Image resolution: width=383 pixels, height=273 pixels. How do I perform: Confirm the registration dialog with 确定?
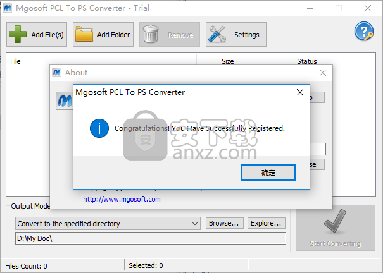coord(268,173)
